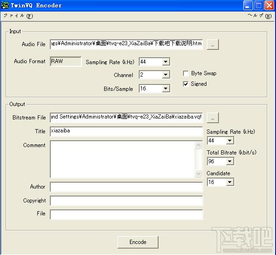Click the Copyright input field
Image resolution: width=276 pixels, height=255 pixels.
(x=126, y=201)
